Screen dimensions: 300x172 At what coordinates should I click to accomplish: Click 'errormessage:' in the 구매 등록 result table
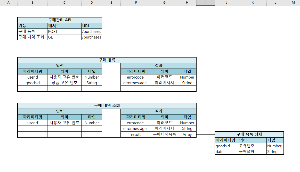point(136,83)
